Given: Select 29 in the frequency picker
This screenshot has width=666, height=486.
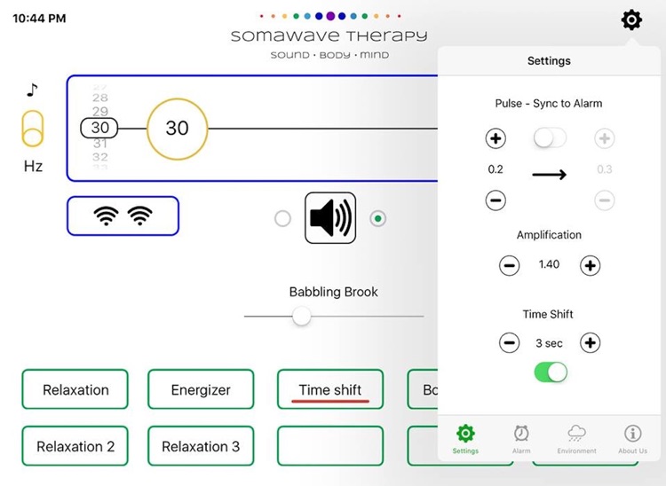Looking at the screenshot, I should pyautogui.click(x=100, y=112).
